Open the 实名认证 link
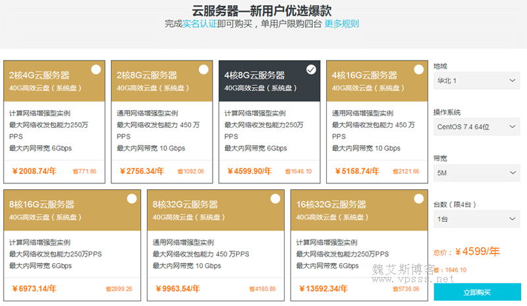 199,24
